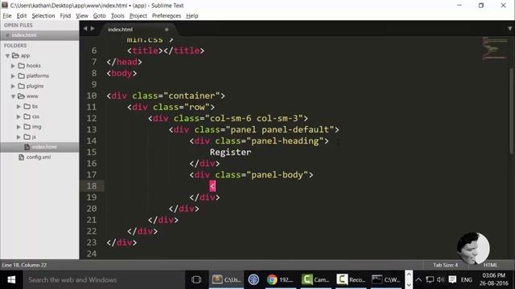Open the volume tray icon
Viewport: 515px width, 289px height.
pyautogui.click(x=441, y=280)
